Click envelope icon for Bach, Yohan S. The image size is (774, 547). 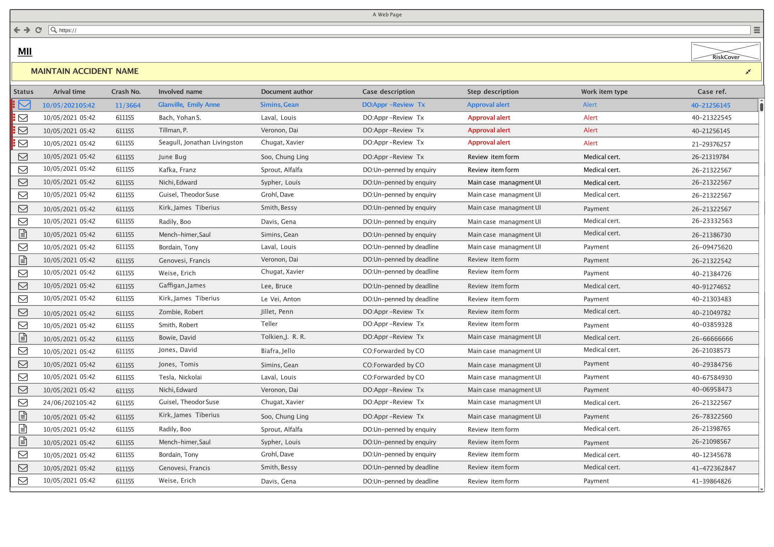click(23, 118)
